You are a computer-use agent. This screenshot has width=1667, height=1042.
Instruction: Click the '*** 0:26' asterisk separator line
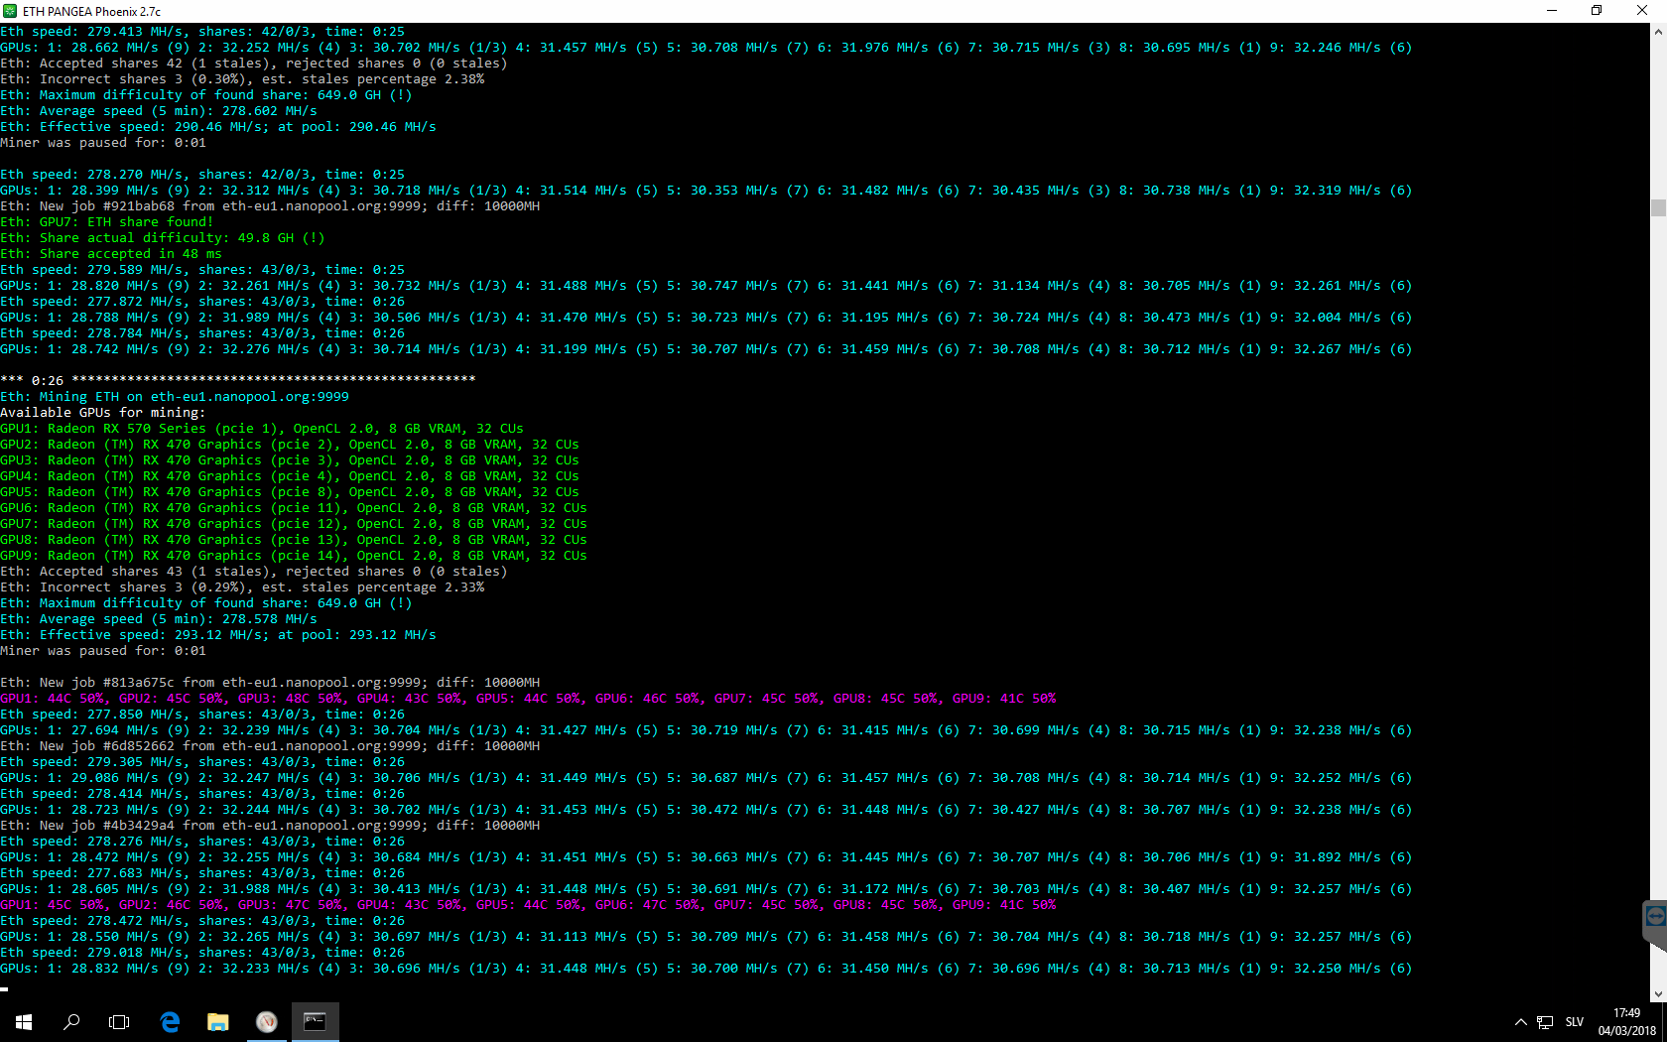point(238,380)
